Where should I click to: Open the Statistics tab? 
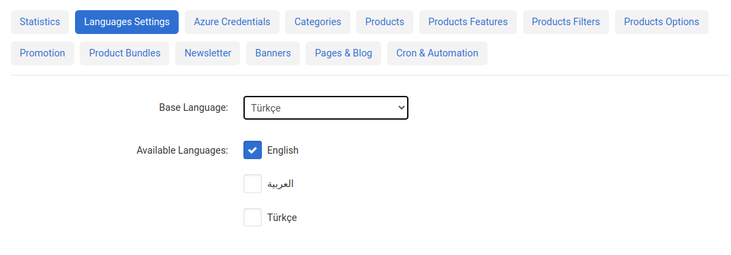tap(40, 22)
